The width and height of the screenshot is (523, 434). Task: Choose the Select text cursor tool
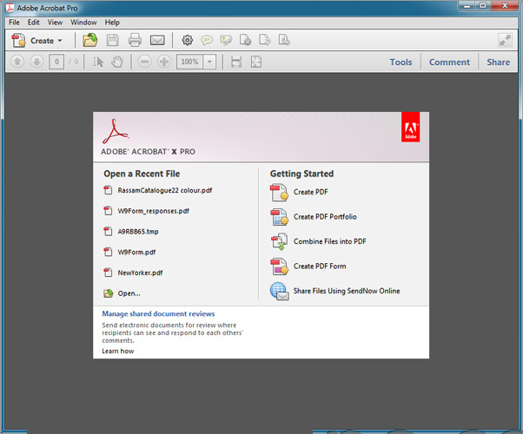tap(98, 62)
